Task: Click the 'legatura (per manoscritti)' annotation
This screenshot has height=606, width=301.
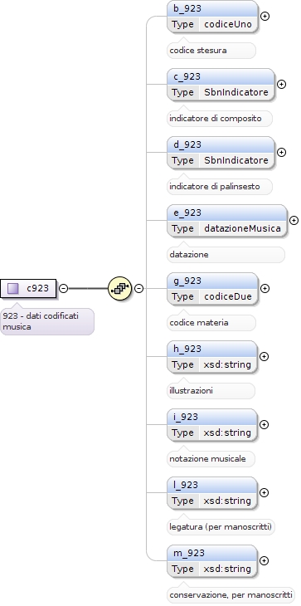Action: pyautogui.click(x=221, y=527)
